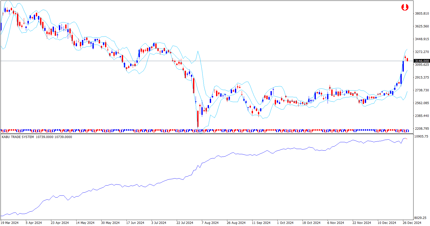430x226 pixels.
Task: Click the 2738.730 price scale label
Action: coord(422,90)
